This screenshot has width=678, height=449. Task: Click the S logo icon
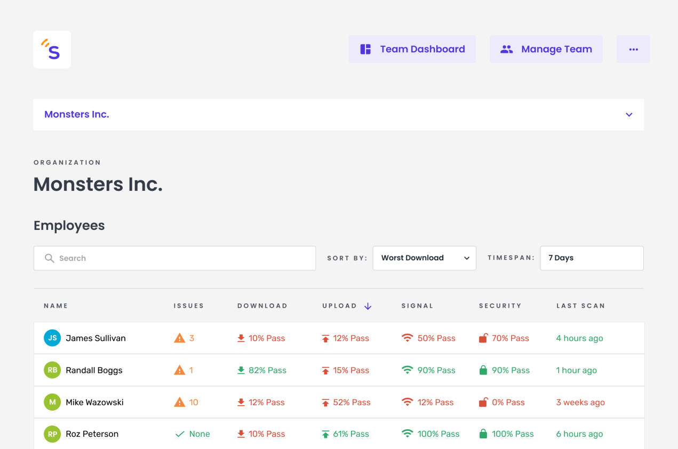pyautogui.click(x=52, y=49)
